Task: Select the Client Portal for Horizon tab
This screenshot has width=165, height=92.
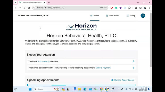Action: tap(32, 3)
